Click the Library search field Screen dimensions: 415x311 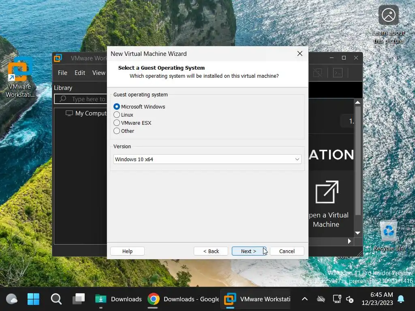click(81, 99)
